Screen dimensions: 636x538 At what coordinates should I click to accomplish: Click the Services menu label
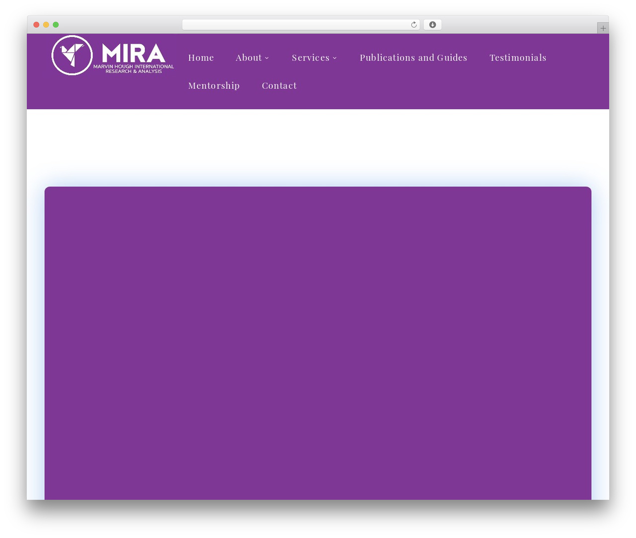(311, 58)
